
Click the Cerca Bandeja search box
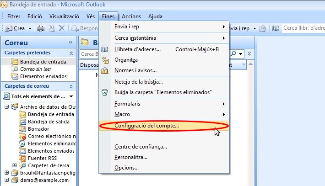[x=89, y=54]
